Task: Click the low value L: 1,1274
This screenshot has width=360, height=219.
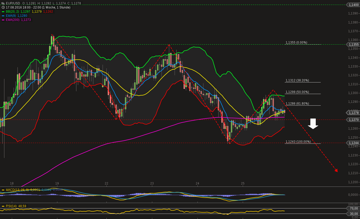Action: coord(59,3)
